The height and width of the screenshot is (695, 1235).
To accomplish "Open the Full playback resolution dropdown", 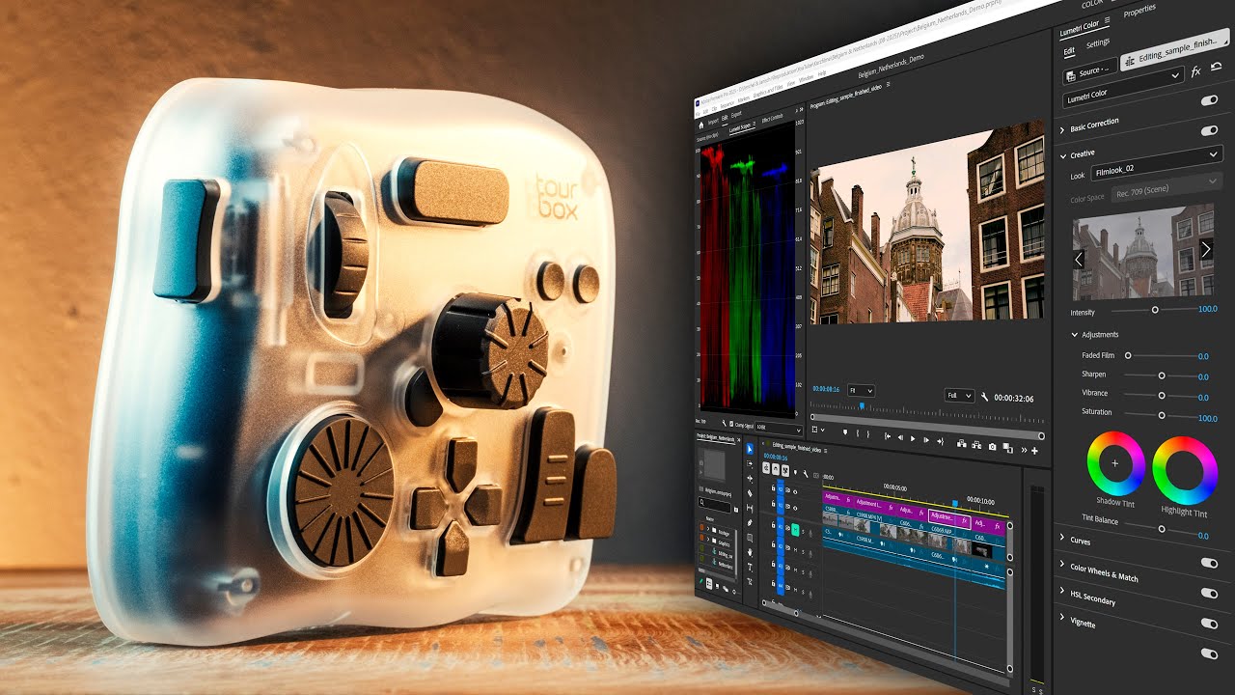I will (x=959, y=396).
